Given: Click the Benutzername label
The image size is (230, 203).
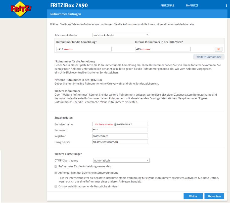Looking at the screenshot, I should pyautogui.click(x=64, y=124).
